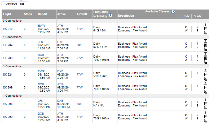Open the seat map icon for EK 204

coord(205,49)
